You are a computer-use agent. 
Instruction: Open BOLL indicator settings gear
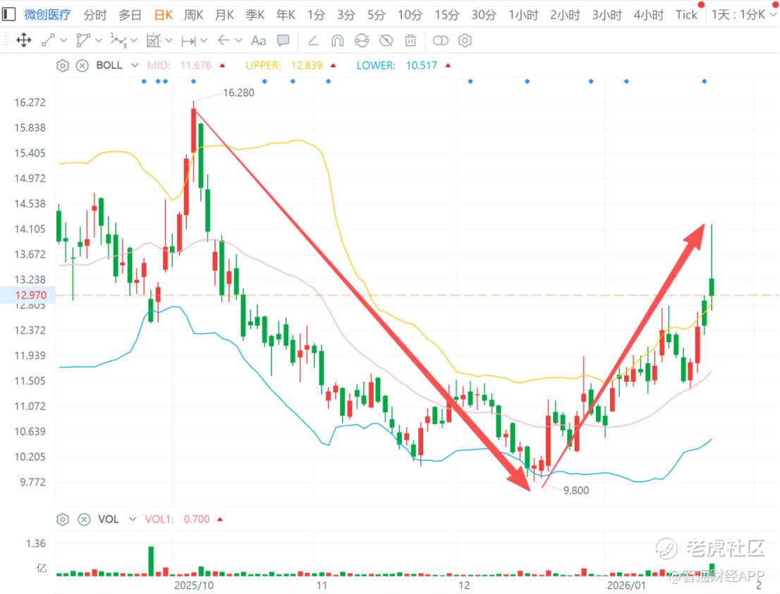[62, 65]
